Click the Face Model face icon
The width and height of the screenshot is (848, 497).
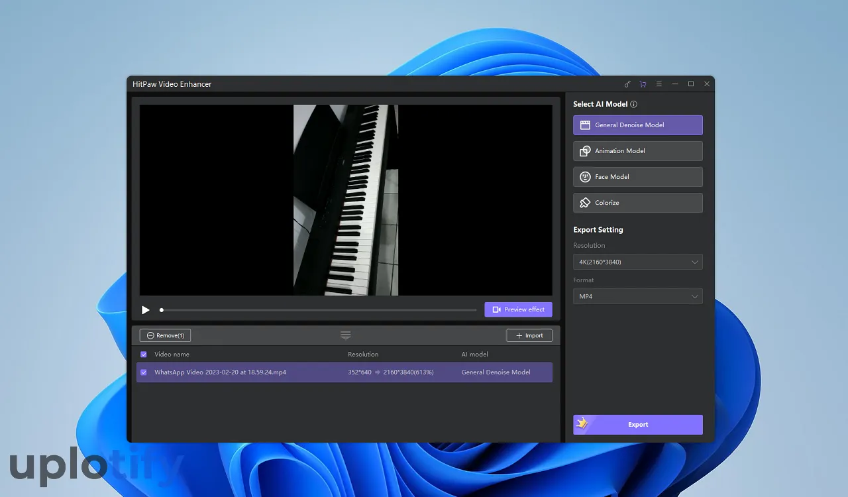coord(585,177)
